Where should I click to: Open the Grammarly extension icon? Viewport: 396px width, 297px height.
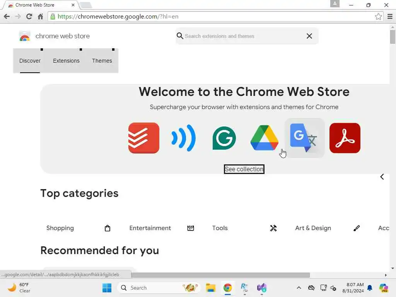(x=224, y=138)
